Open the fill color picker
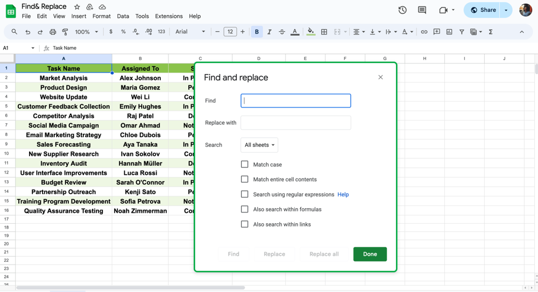The height and width of the screenshot is (292, 538). (310, 32)
